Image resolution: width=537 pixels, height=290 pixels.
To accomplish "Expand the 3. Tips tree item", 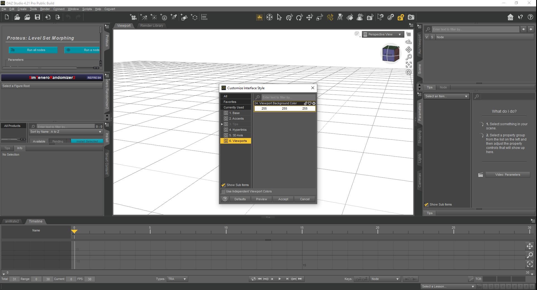I will (222, 124).
